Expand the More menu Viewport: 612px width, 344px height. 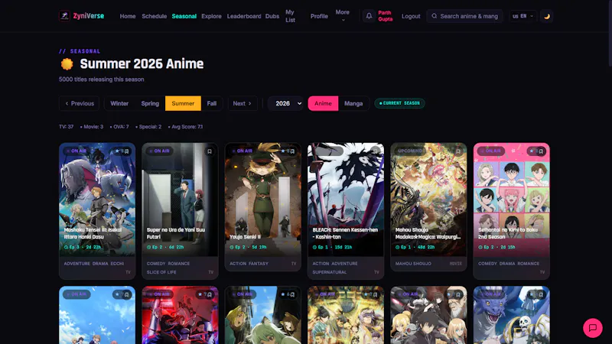pos(342,16)
